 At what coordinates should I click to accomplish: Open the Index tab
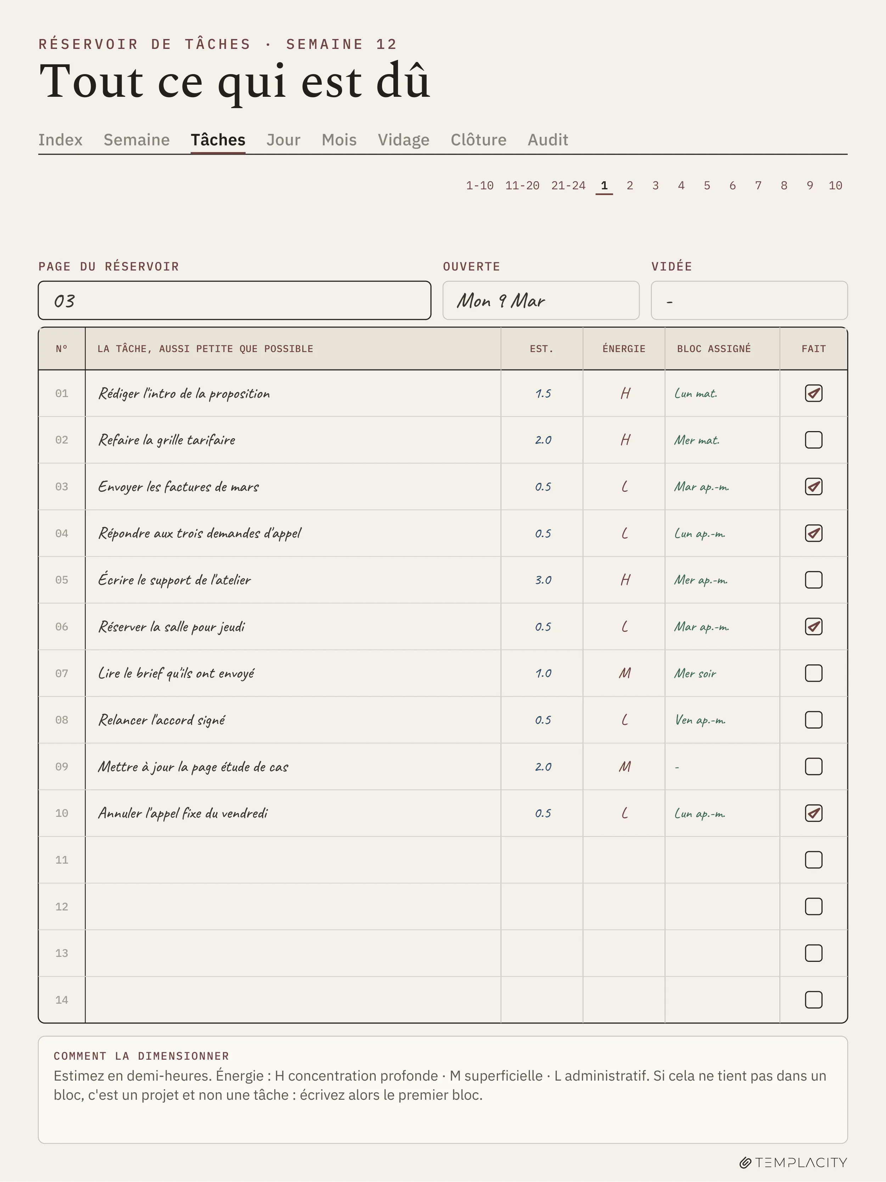60,139
